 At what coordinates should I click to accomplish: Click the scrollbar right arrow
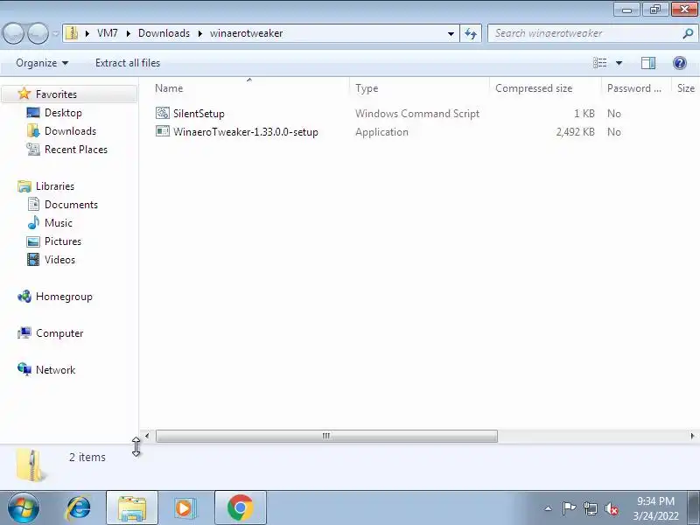[692, 436]
